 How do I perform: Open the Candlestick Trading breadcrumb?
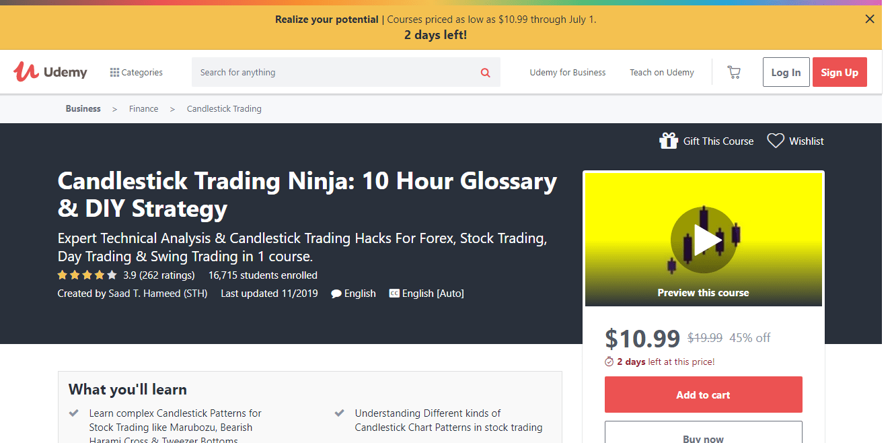tap(224, 109)
